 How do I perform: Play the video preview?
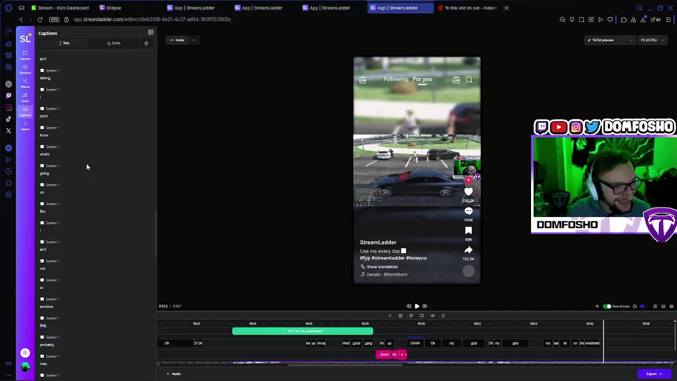coord(417,306)
